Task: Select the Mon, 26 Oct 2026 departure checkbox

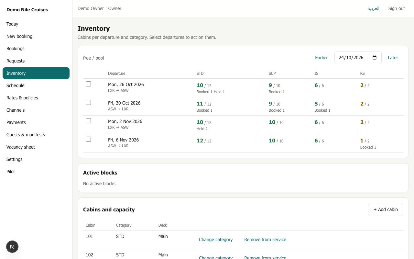Action: [x=88, y=84]
